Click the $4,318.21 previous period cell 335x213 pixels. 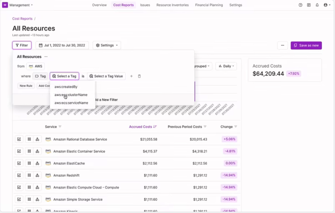(200, 151)
